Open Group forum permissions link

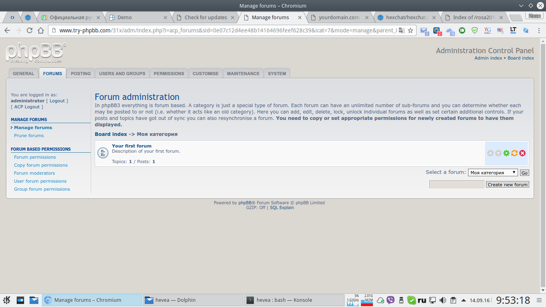pyautogui.click(x=42, y=189)
